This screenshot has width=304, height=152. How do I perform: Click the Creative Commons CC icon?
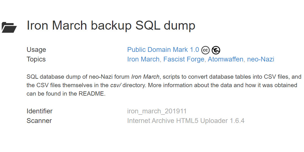(x=205, y=50)
